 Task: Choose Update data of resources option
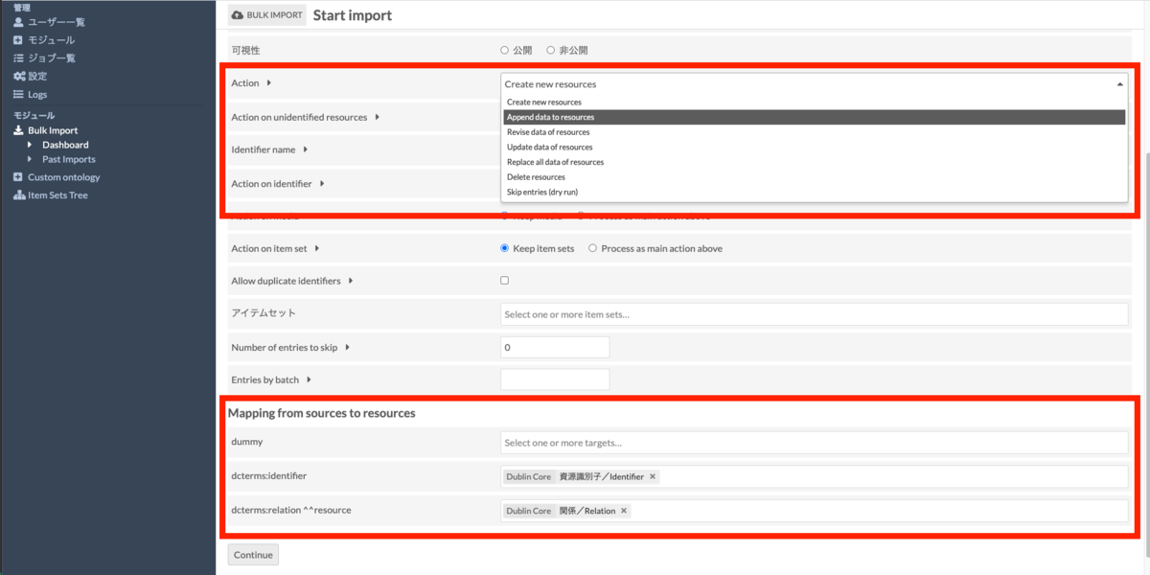tap(814, 148)
